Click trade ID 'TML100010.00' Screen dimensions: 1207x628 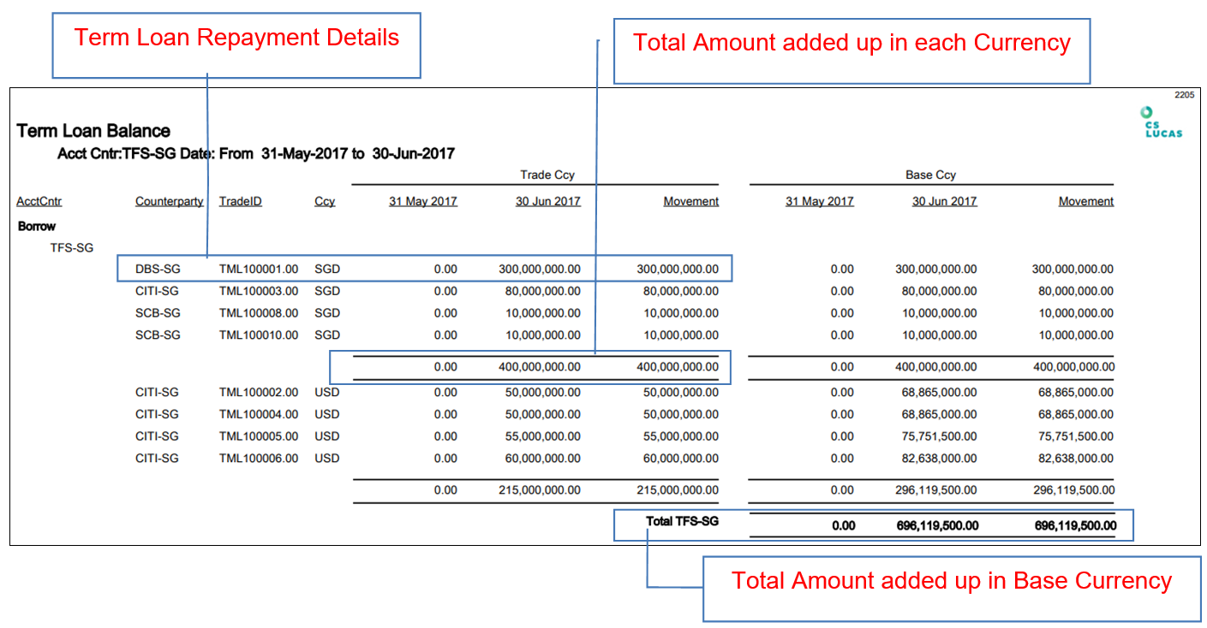[259, 335]
